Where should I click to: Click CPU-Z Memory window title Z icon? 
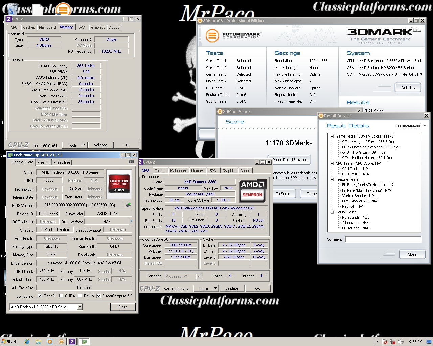pyautogui.click(x=9, y=19)
